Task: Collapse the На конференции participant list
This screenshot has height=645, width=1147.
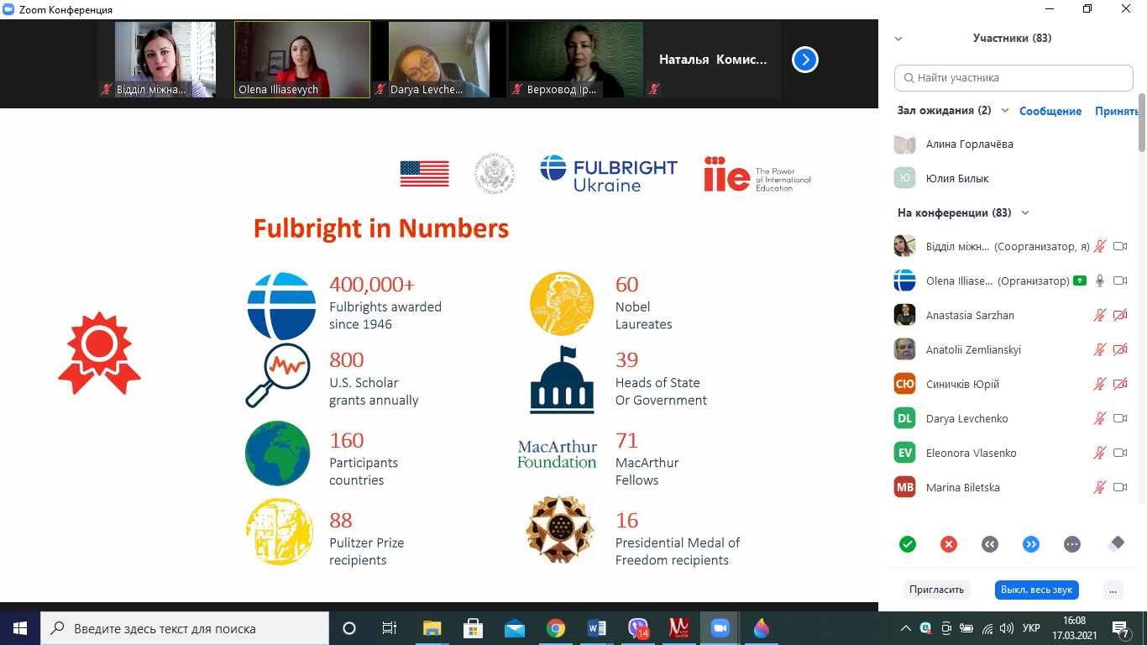Action: pyautogui.click(x=1024, y=213)
